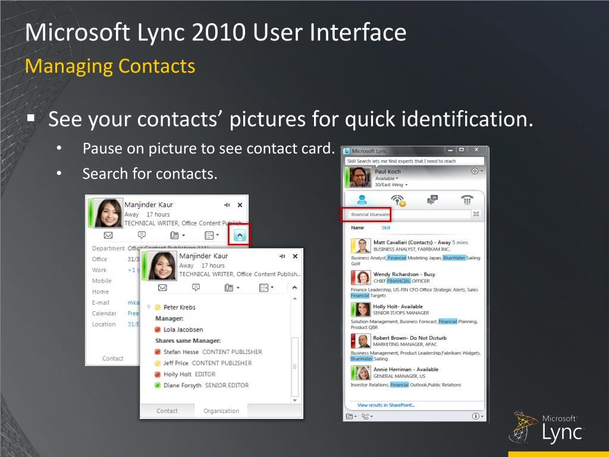
Task: Clear the financial bluewater search with X
Action: (x=476, y=214)
